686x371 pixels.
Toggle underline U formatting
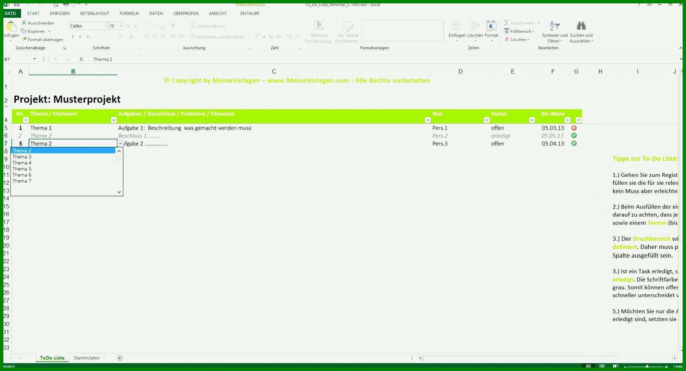point(88,37)
